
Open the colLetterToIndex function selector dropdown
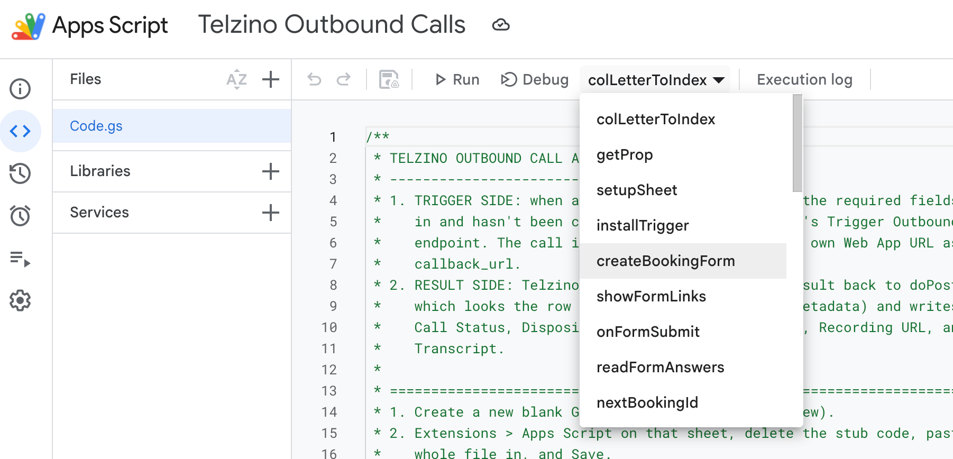[656, 80]
